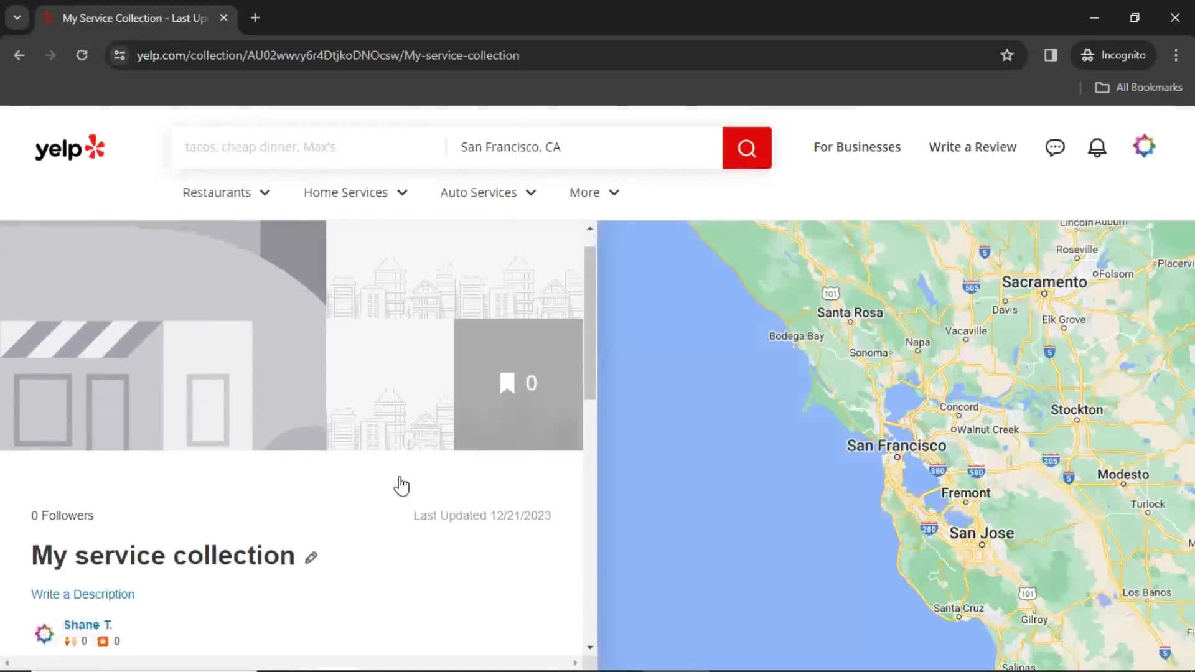Image resolution: width=1195 pixels, height=672 pixels.
Task: Click the pencil edit icon beside collection title
Action: coord(311,557)
